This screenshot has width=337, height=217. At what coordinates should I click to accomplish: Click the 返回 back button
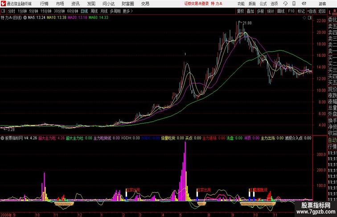coord(322,11)
